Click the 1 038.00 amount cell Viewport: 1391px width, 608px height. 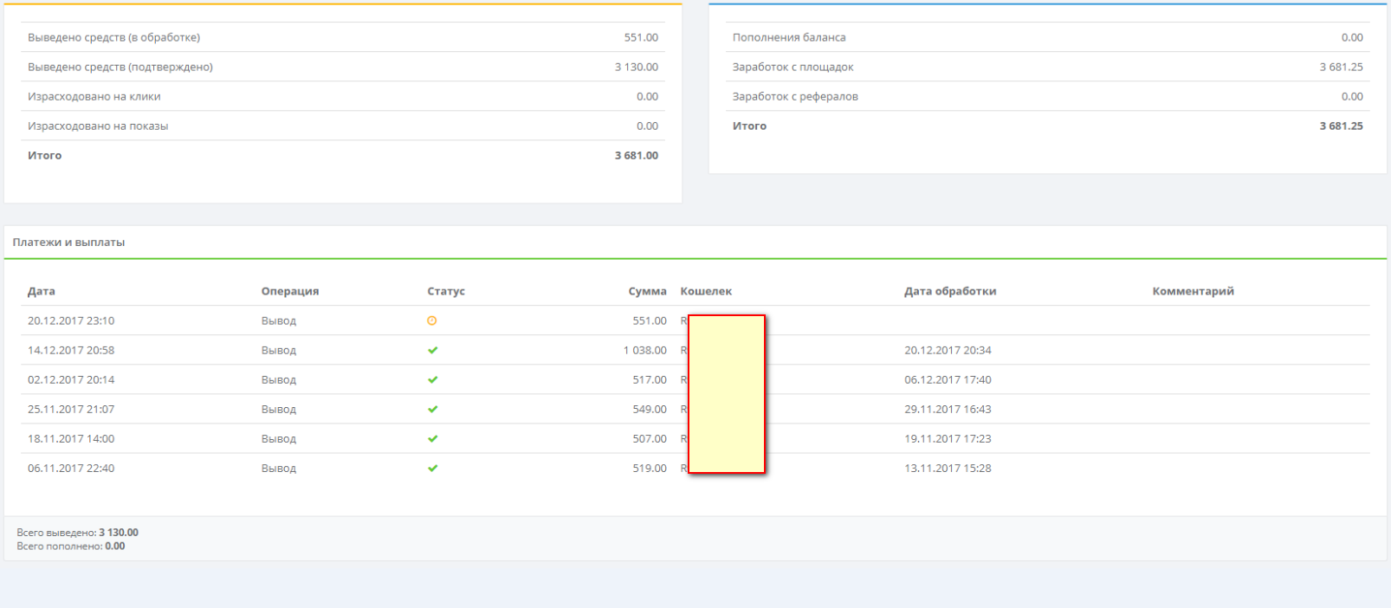coord(644,350)
